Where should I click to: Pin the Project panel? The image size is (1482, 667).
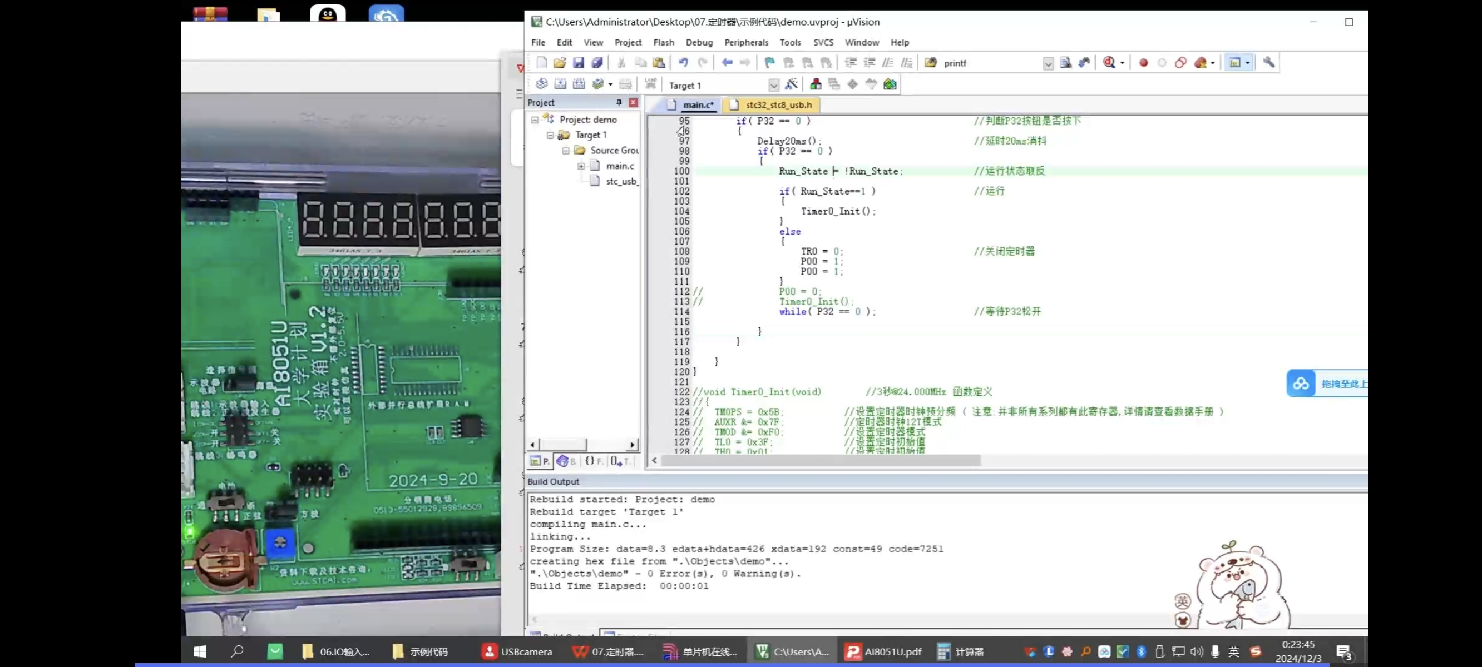click(x=619, y=102)
